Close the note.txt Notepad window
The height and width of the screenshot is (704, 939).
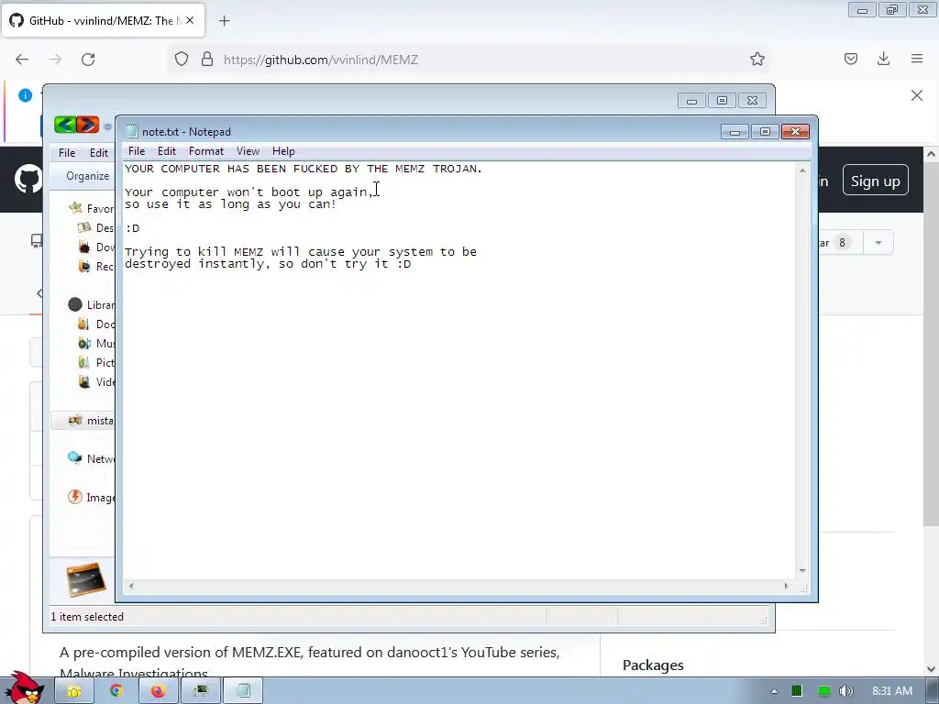click(x=795, y=132)
